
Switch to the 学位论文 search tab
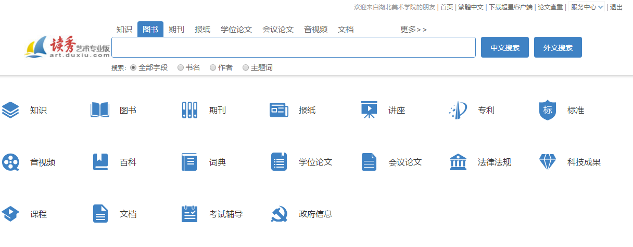click(236, 30)
